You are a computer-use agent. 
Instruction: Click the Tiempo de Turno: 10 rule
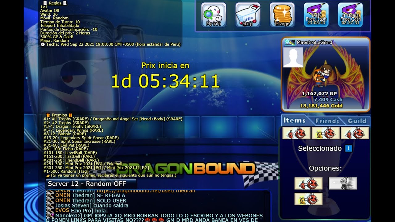click(x=60, y=22)
